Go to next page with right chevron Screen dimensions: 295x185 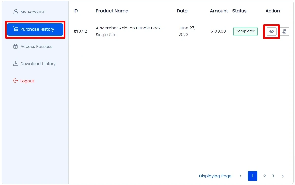(283, 176)
